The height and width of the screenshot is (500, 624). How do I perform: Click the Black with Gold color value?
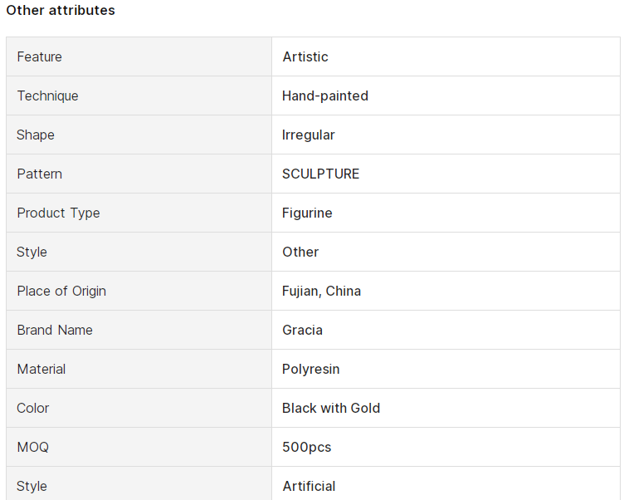[331, 408]
